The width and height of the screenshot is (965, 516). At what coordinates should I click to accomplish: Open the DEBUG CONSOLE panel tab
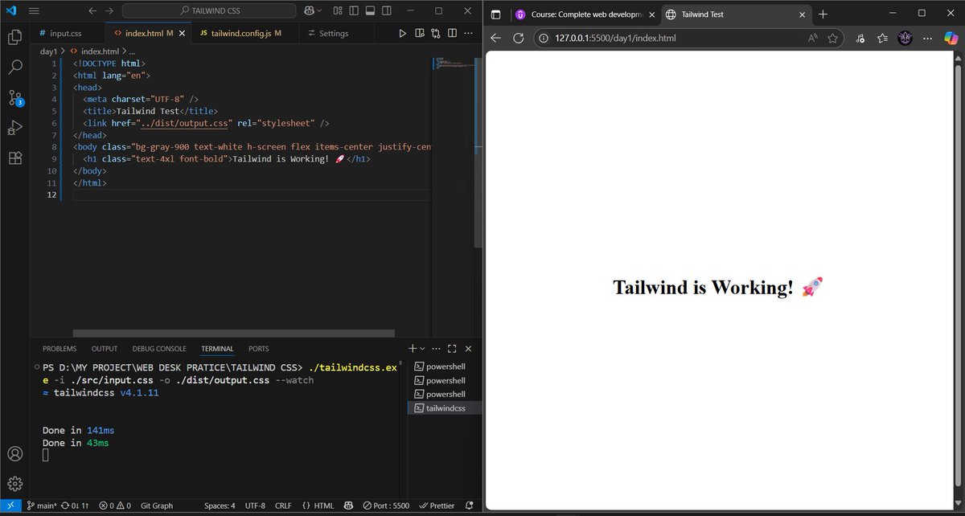(159, 349)
